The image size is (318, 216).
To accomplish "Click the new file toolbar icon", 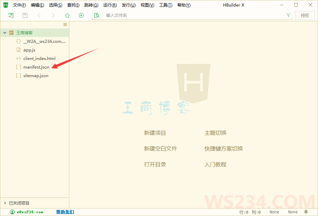I will 11,15.
